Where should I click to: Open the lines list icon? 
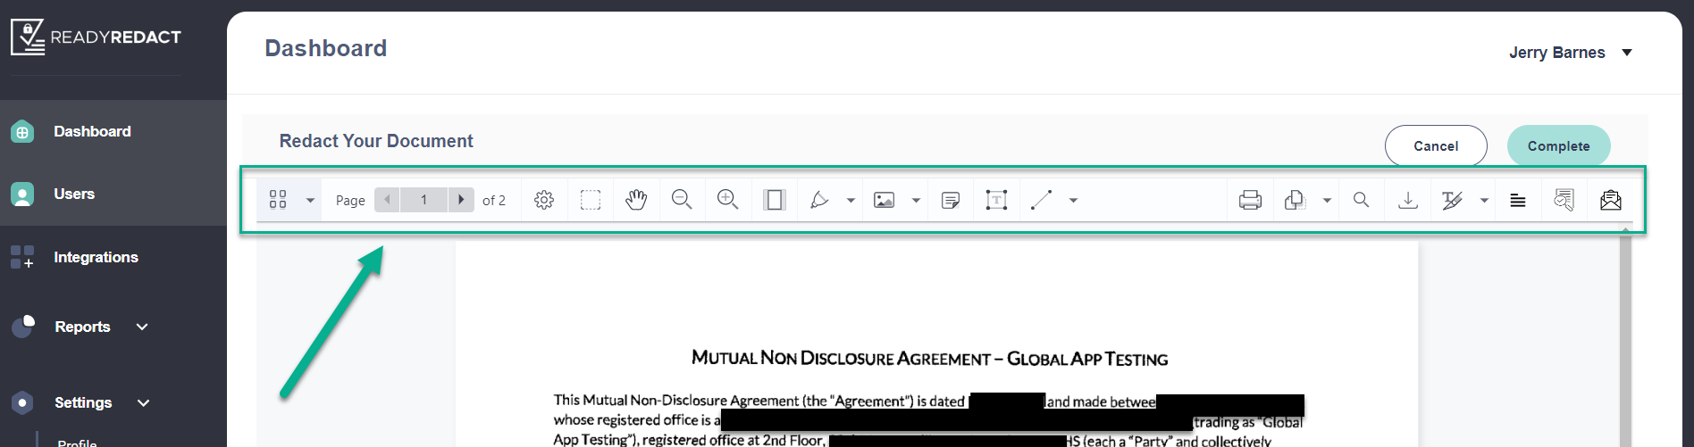1517,200
